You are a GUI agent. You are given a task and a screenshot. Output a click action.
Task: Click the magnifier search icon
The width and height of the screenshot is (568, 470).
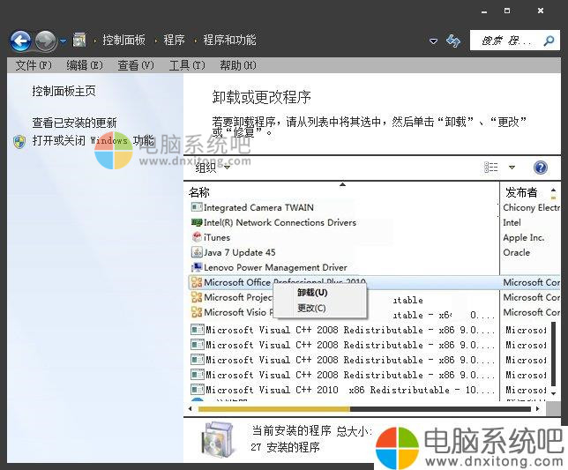tap(549, 41)
